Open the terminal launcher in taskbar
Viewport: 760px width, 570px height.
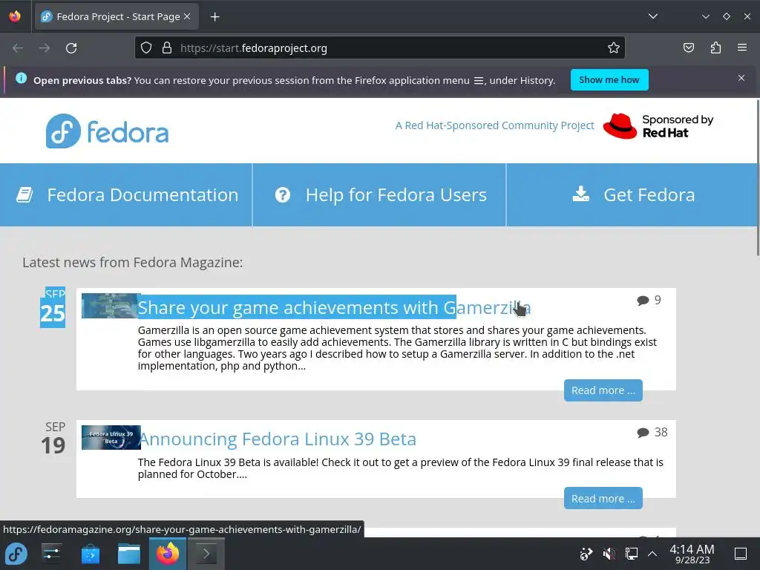206,554
